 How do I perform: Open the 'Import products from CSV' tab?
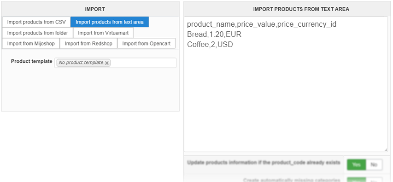click(36, 22)
